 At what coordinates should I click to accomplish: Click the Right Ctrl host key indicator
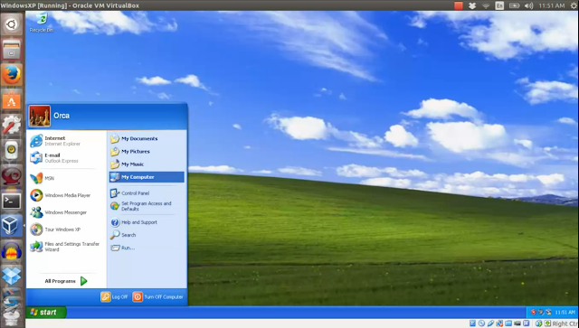click(x=565, y=323)
